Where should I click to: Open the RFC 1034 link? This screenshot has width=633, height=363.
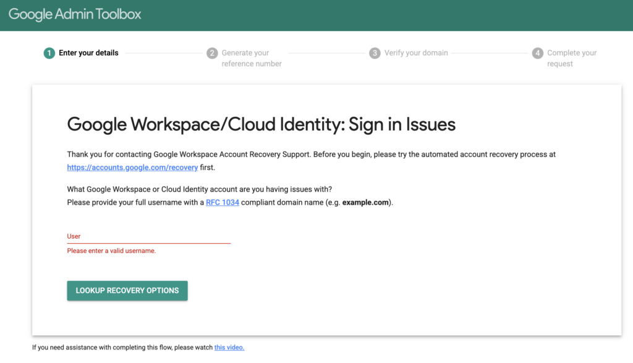[223, 202]
